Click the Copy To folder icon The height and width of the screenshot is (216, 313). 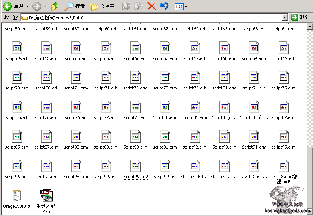(139, 6)
